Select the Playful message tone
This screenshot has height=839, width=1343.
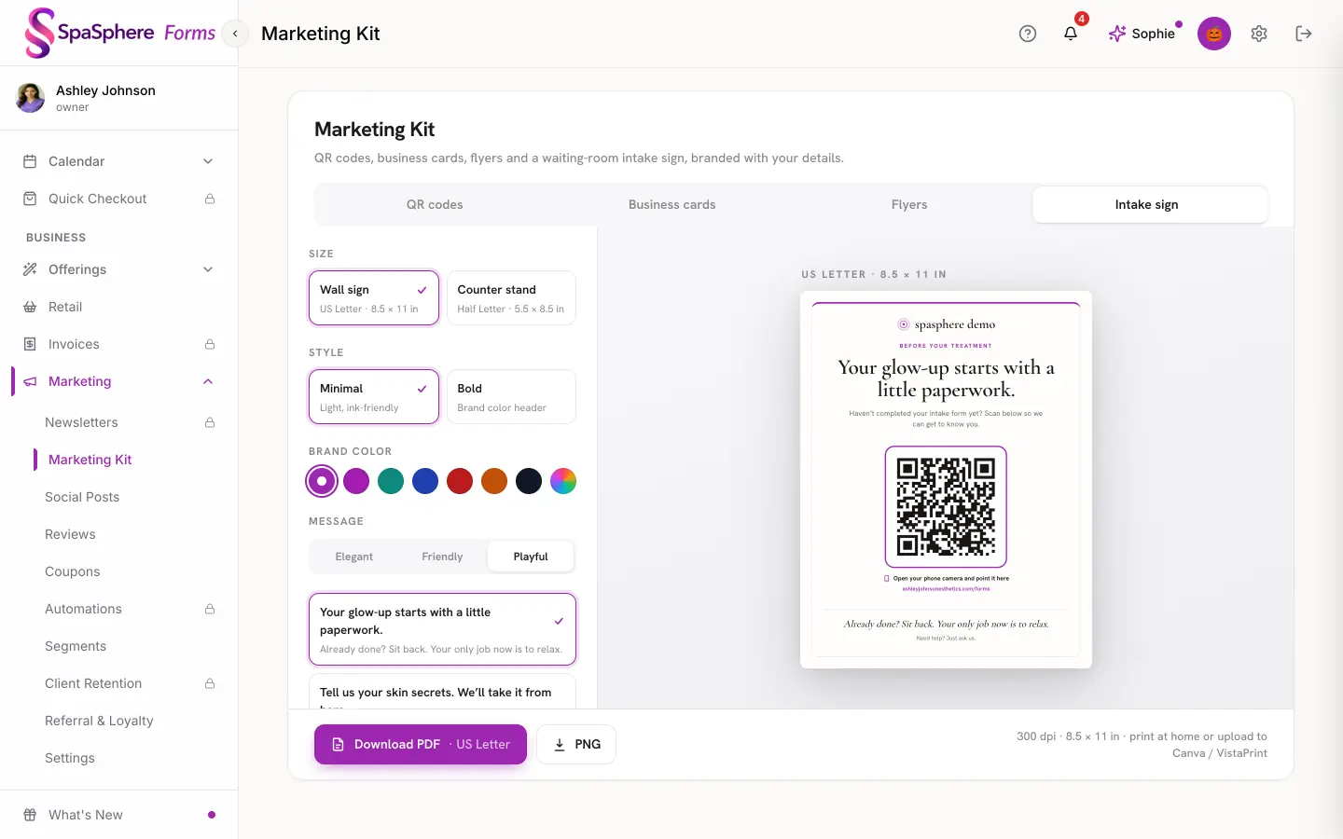(531, 557)
